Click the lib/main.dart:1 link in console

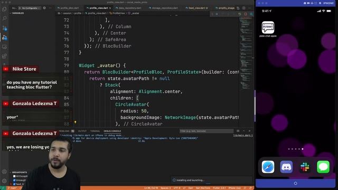click(x=243, y=135)
